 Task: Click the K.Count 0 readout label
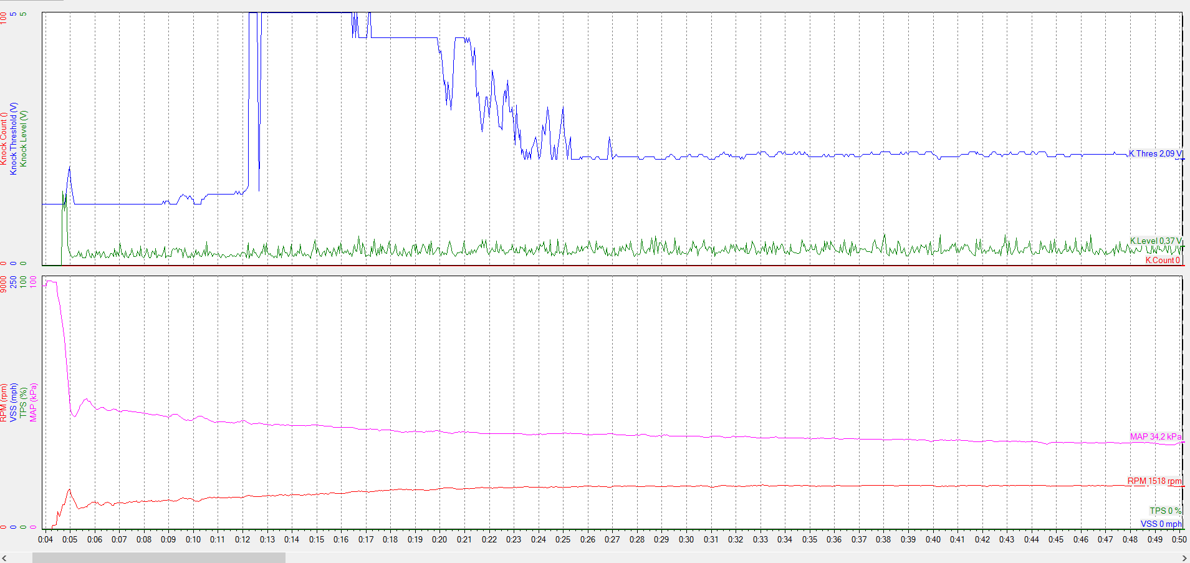coord(1162,260)
